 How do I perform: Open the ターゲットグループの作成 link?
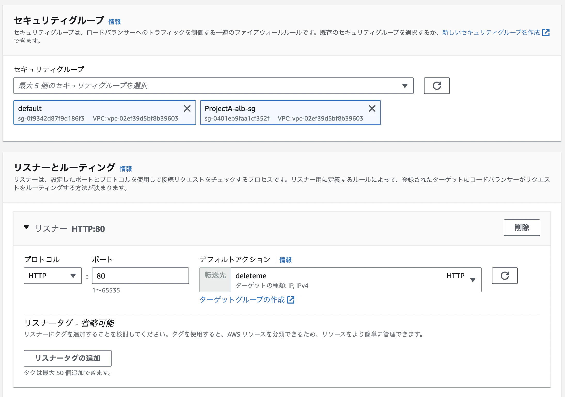pos(242,300)
